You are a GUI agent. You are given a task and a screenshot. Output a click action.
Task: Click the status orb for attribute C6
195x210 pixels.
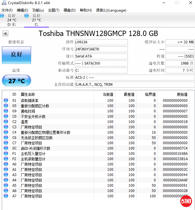(6, 138)
